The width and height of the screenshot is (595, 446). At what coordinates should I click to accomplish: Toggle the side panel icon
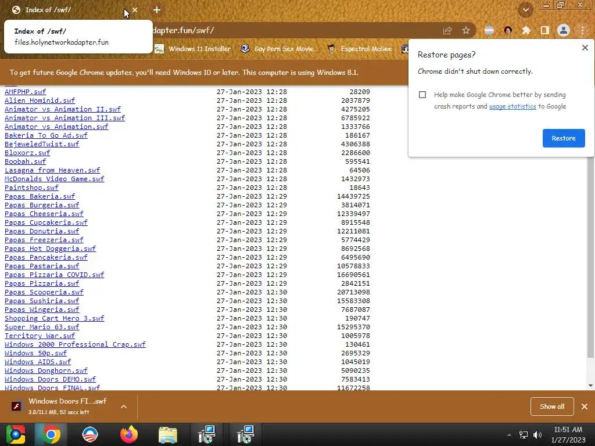point(545,30)
